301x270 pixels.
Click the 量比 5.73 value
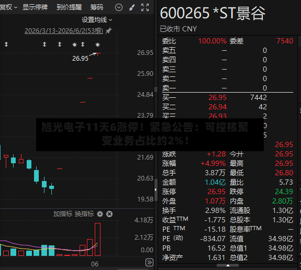[x=286, y=182]
